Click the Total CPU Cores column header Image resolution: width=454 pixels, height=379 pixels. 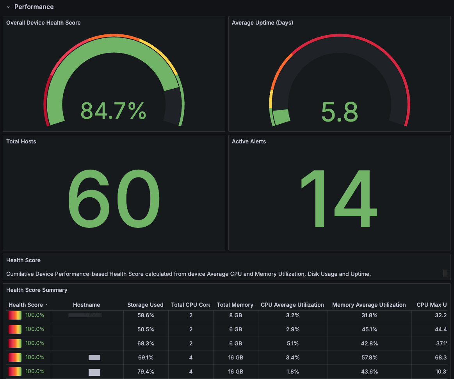click(x=191, y=305)
